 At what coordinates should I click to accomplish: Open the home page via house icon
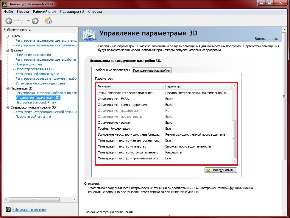49,21
